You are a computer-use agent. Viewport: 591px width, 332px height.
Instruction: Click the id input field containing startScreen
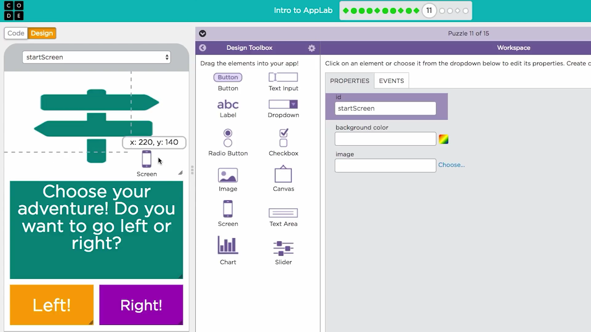[x=385, y=108]
